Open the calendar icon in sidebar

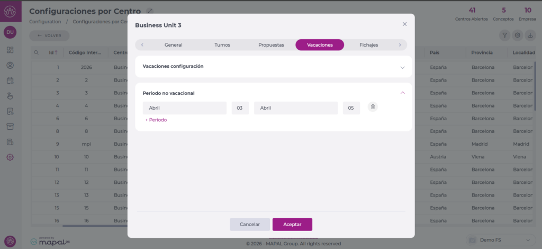click(10, 81)
